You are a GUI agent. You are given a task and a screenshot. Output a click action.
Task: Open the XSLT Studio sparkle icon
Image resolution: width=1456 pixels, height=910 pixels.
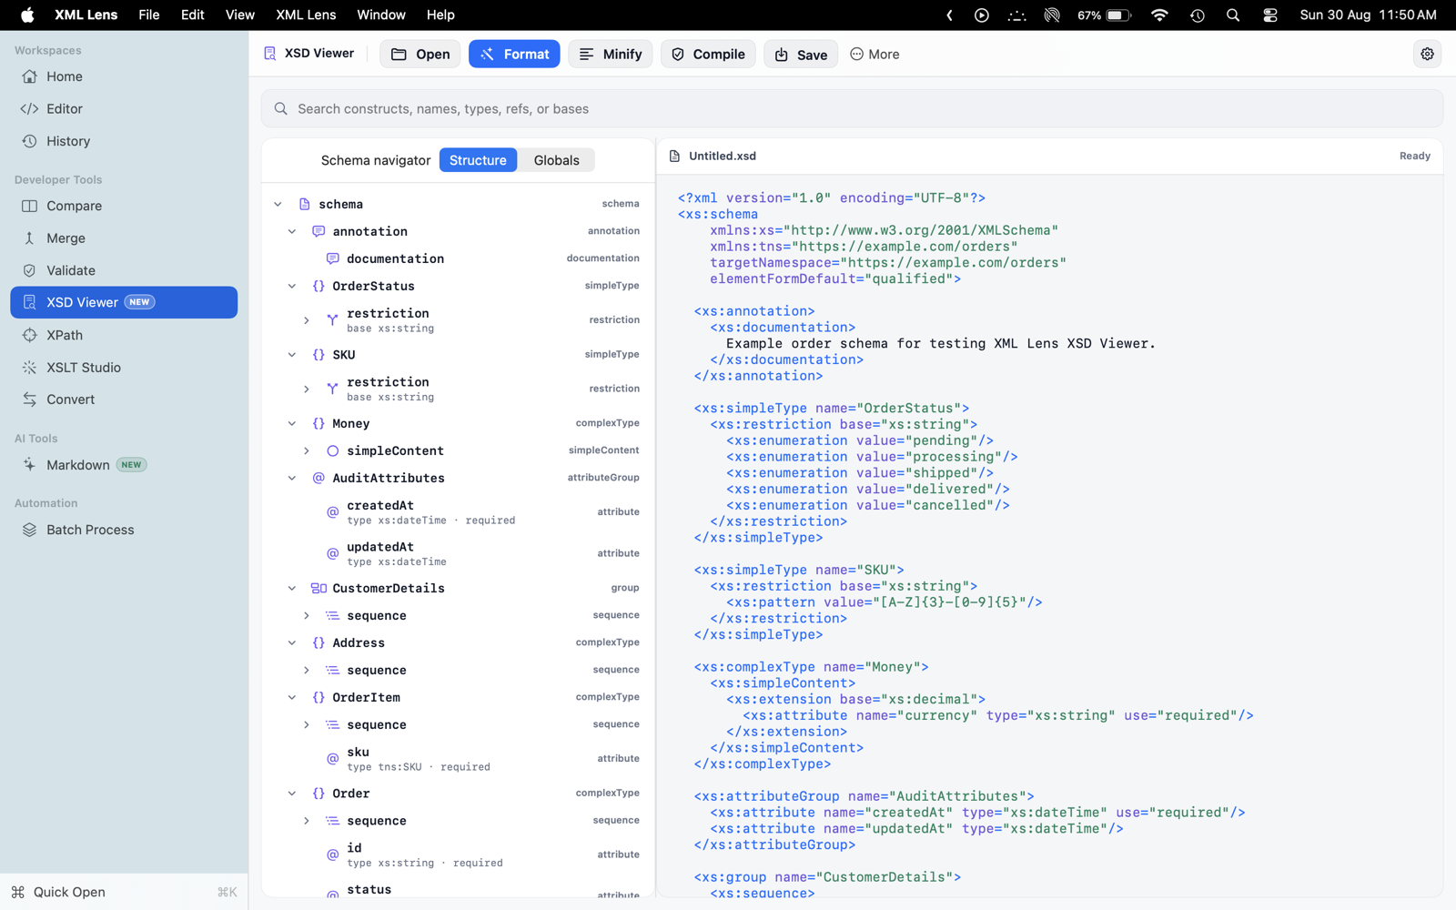30,368
